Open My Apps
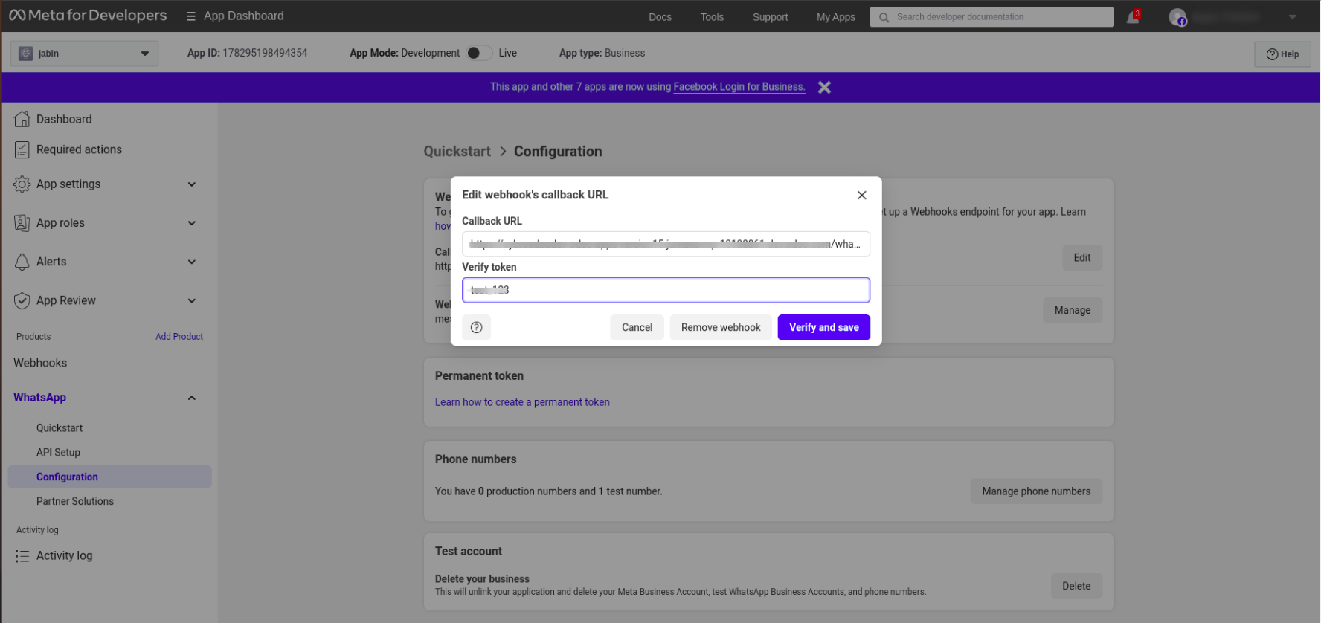This screenshot has width=1321, height=623. pyautogui.click(x=836, y=17)
